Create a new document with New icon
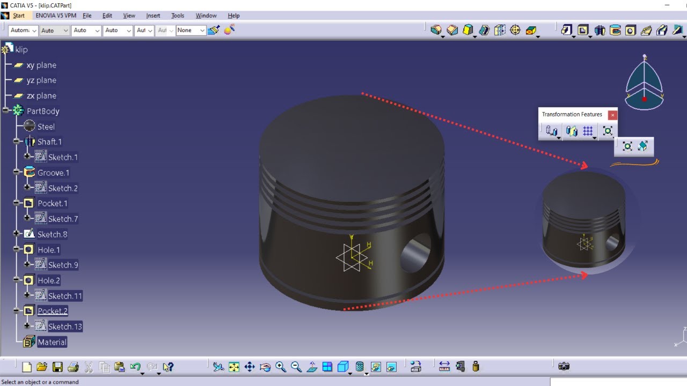The width and height of the screenshot is (687, 386). click(x=27, y=367)
